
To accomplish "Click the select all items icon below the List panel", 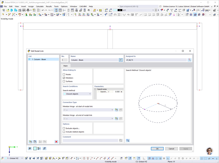I will [40, 142].
